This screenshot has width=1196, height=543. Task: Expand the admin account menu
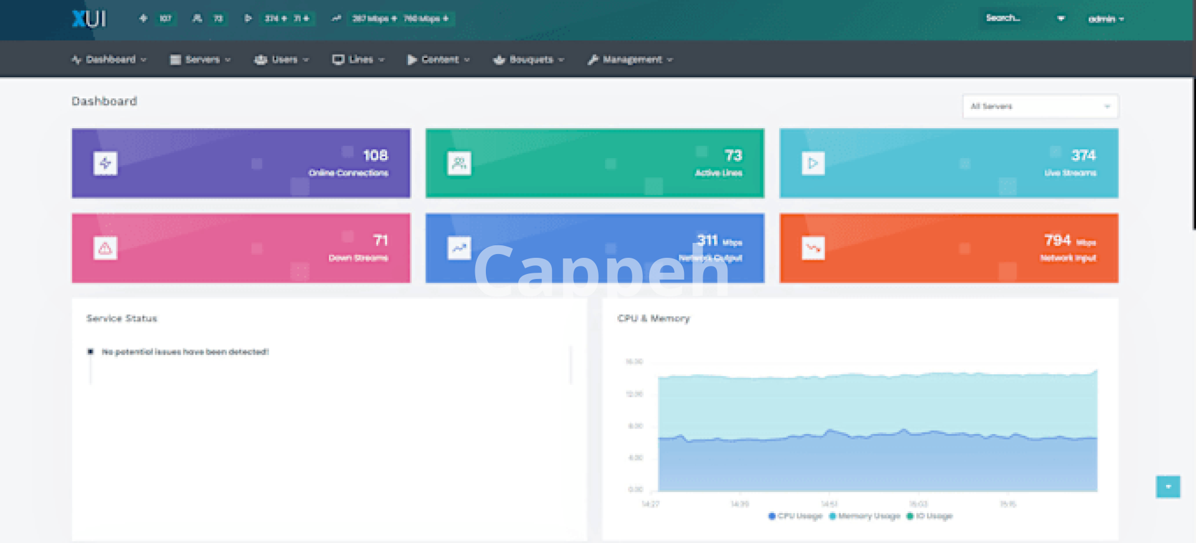coord(1106,19)
